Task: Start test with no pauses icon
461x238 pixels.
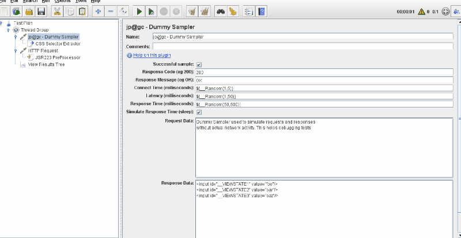Action: (x=151, y=11)
